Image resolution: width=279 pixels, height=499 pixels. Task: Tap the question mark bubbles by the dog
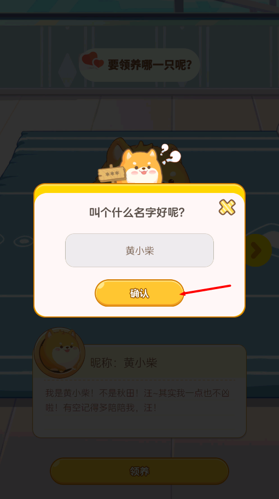(170, 154)
